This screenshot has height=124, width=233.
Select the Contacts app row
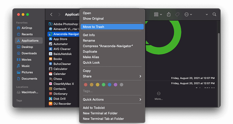pos(63,89)
